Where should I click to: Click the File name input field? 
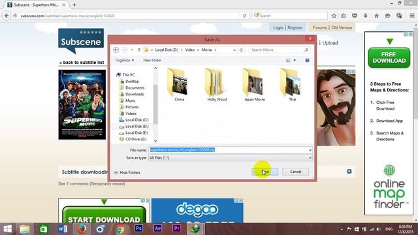[x=228, y=150]
